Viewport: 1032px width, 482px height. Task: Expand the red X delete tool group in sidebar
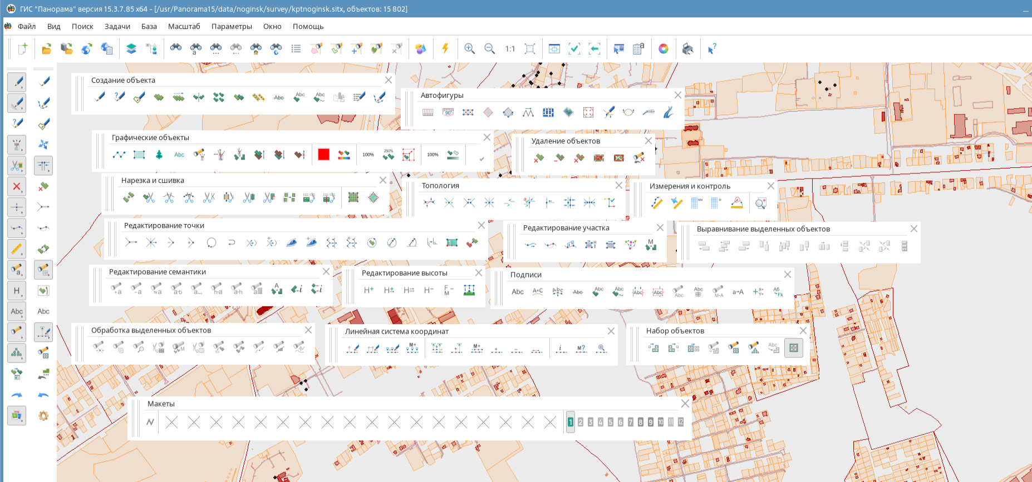tap(17, 187)
